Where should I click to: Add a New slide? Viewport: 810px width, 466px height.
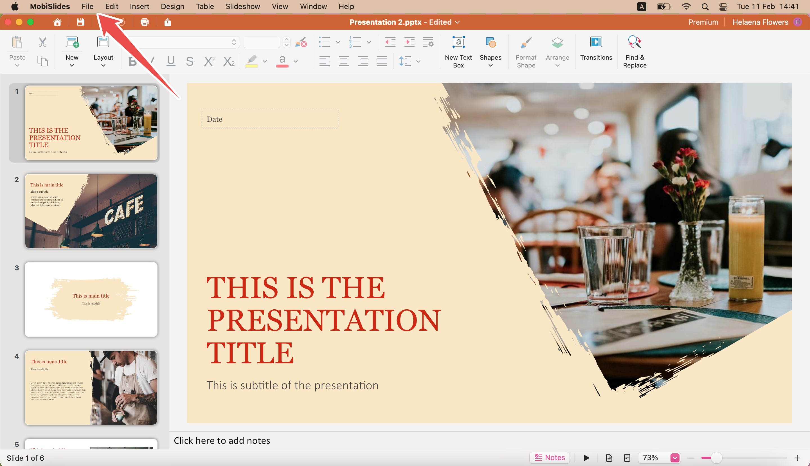[72, 51]
